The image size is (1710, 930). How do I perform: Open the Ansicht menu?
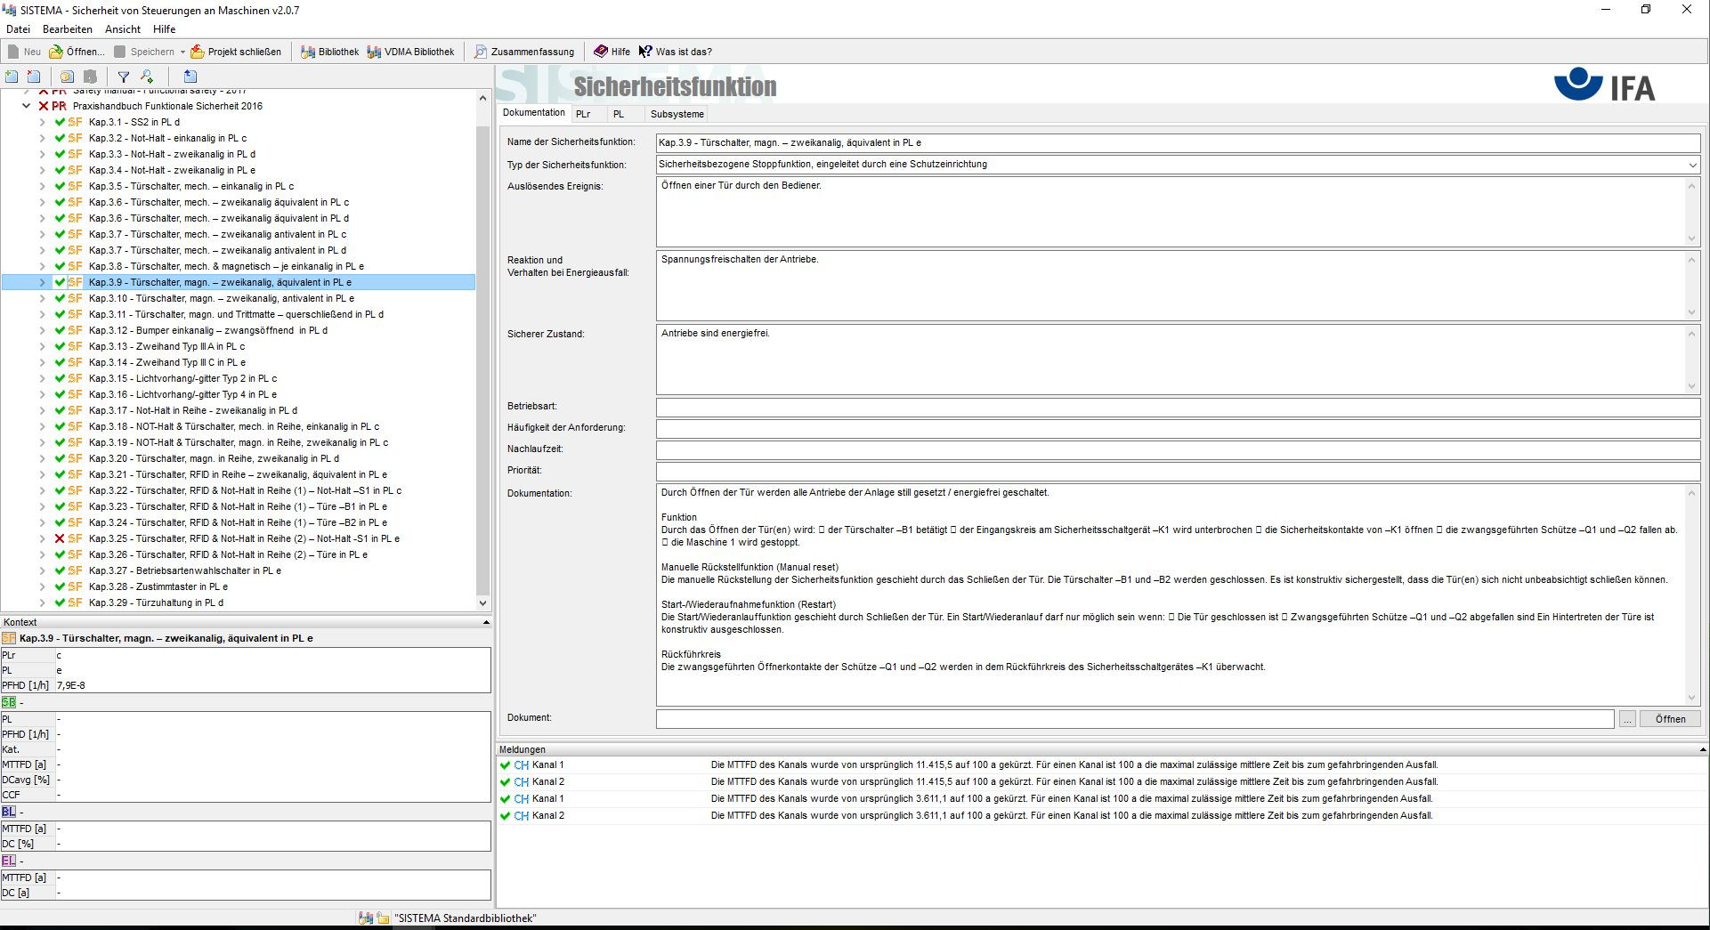[x=123, y=29]
